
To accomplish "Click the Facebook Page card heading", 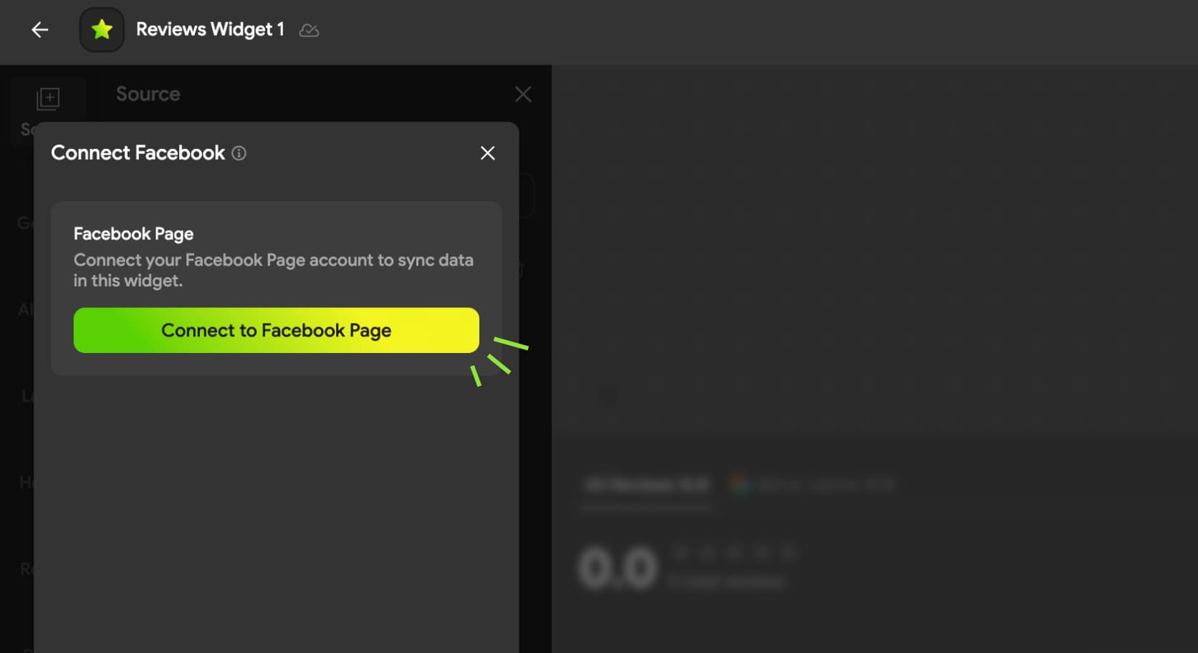I will pyautogui.click(x=133, y=234).
